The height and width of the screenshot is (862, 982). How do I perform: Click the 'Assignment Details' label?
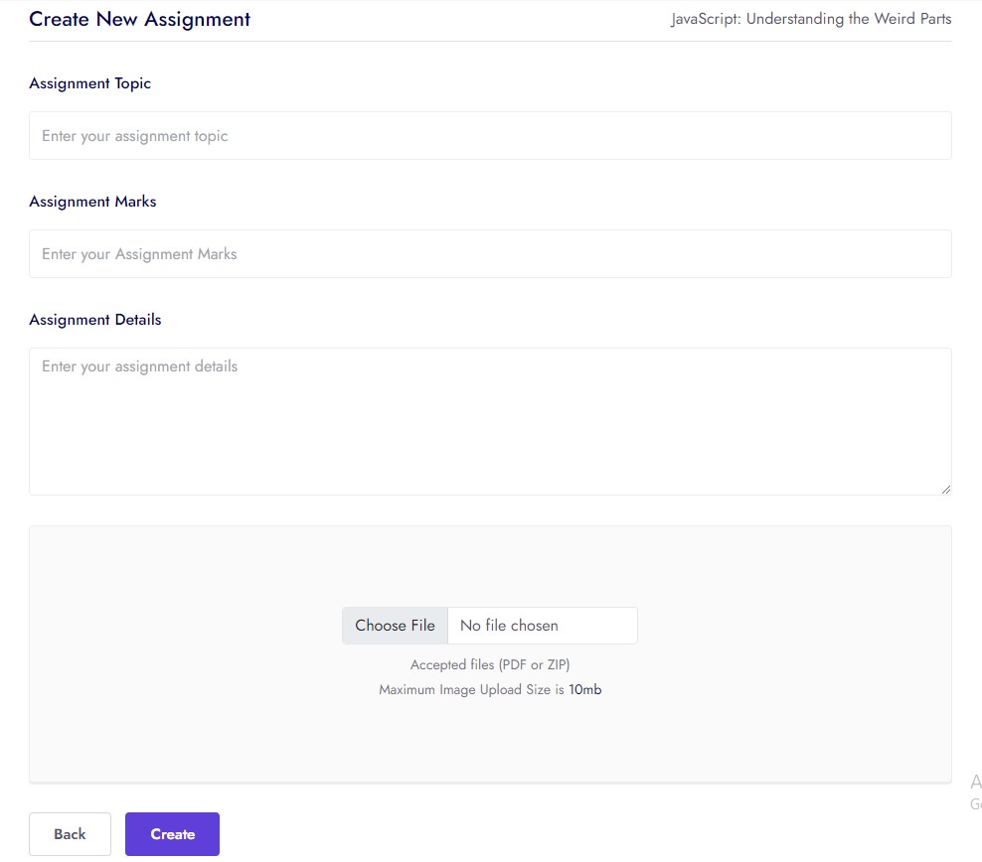tap(95, 320)
